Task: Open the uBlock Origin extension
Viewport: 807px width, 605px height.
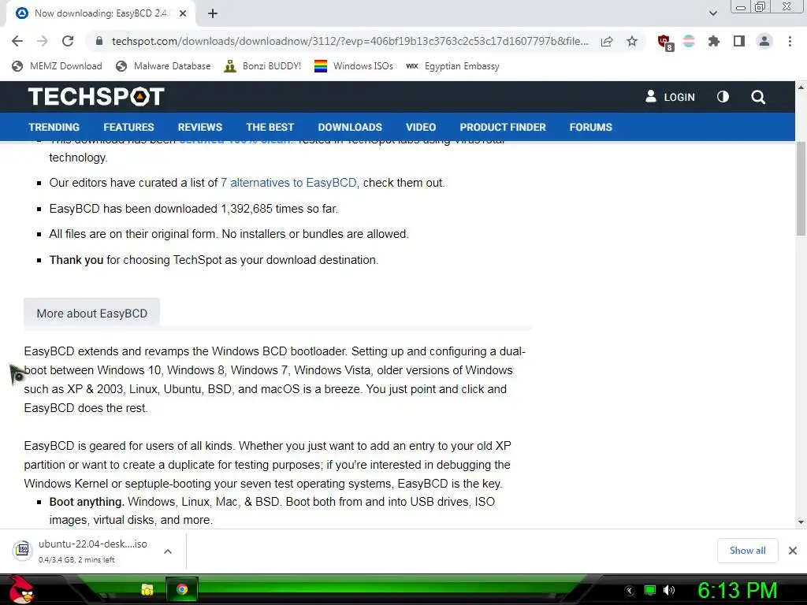Action: tap(664, 43)
